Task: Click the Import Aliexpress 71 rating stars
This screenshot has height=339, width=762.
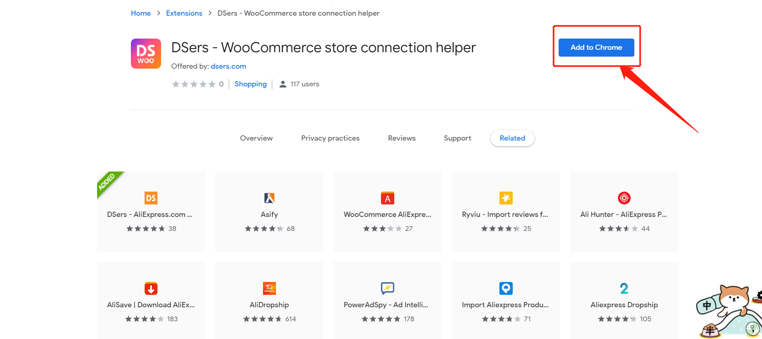Action: click(501, 319)
